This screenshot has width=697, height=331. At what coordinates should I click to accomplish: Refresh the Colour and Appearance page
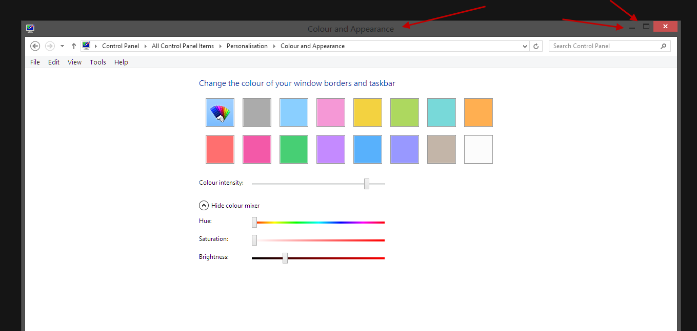(536, 46)
